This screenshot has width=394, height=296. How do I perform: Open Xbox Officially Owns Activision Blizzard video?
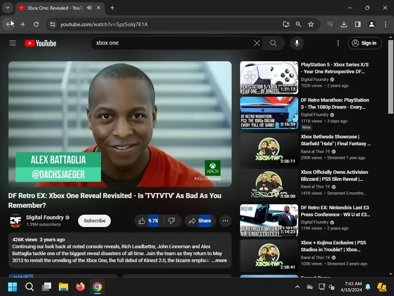pos(334,175)
